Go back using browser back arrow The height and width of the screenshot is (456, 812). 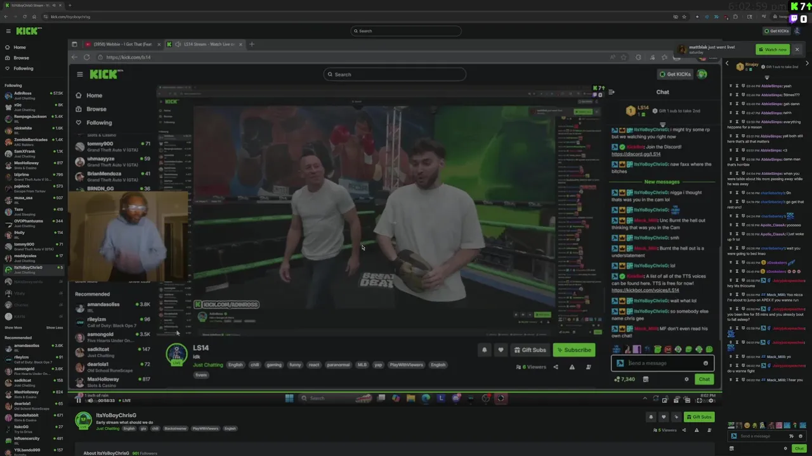coord(6,17)
